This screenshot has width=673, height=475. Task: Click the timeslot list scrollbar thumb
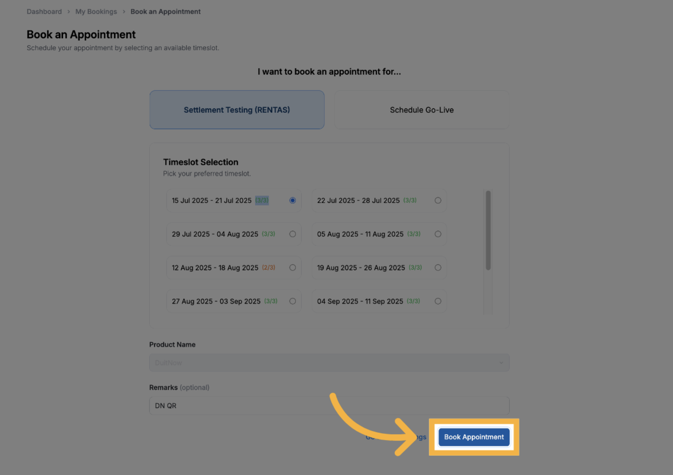pos(488,230)
